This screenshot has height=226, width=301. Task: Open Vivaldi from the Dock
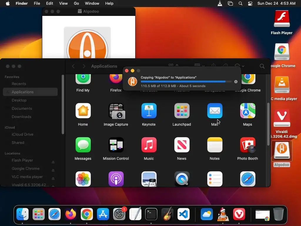[239, 214]
